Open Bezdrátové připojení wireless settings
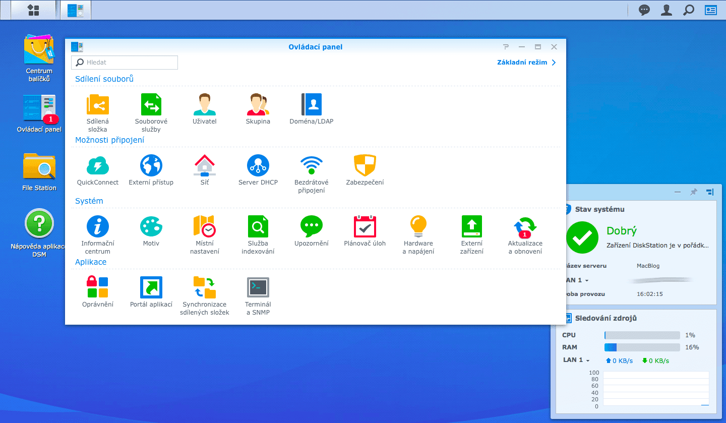 [312, 174]
